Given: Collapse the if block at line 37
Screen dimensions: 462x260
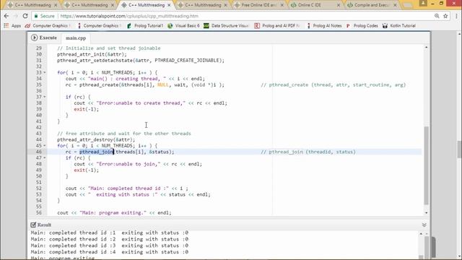Looking at the screenshot, I should point(45,97).
